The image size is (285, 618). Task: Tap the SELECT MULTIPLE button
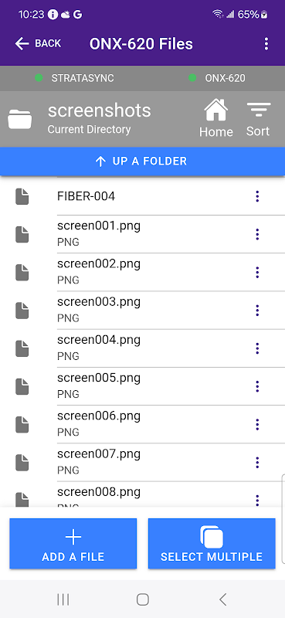(212, 544)
